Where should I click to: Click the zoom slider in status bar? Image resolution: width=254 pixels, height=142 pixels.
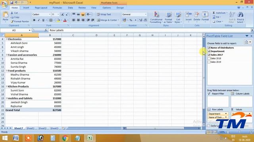click(x=239, y=132)
